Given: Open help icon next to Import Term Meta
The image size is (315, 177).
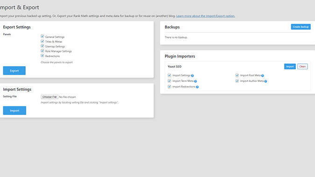Looking at the screenshot, I should 196,81.
